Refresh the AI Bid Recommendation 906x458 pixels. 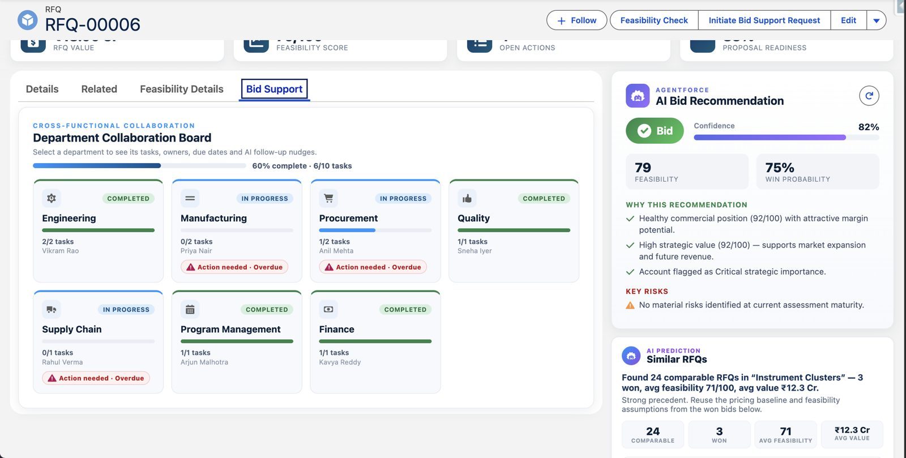point(869,96)
